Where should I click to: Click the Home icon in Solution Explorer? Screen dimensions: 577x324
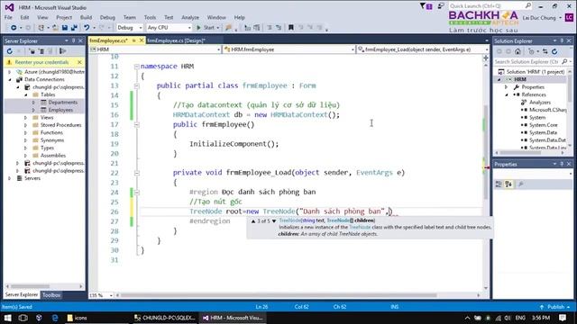click(x=517, y=51)
